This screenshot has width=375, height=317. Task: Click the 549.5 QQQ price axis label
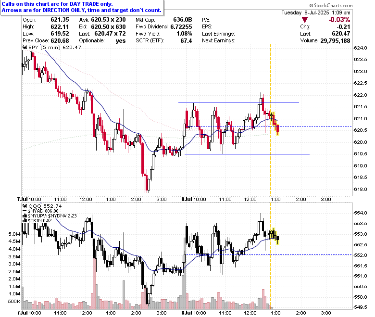[361, 307]
